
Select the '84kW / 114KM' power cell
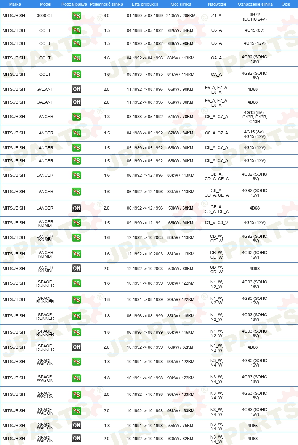181,74
